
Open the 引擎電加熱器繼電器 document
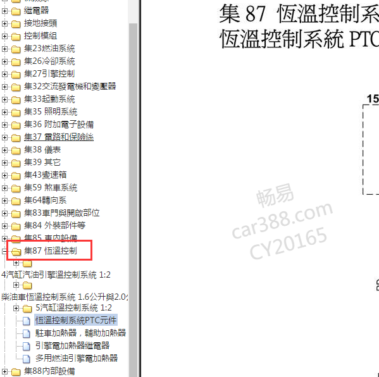pos(73,345)
